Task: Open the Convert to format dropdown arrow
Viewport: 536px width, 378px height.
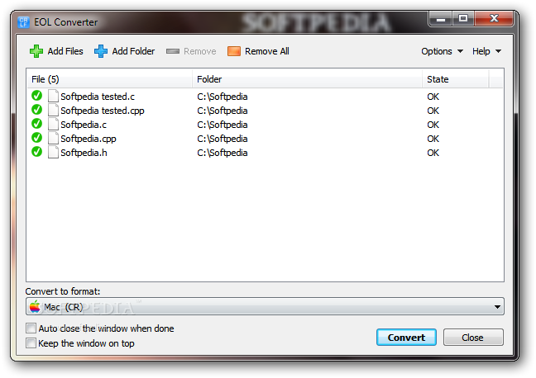Action: click(497, 307)
